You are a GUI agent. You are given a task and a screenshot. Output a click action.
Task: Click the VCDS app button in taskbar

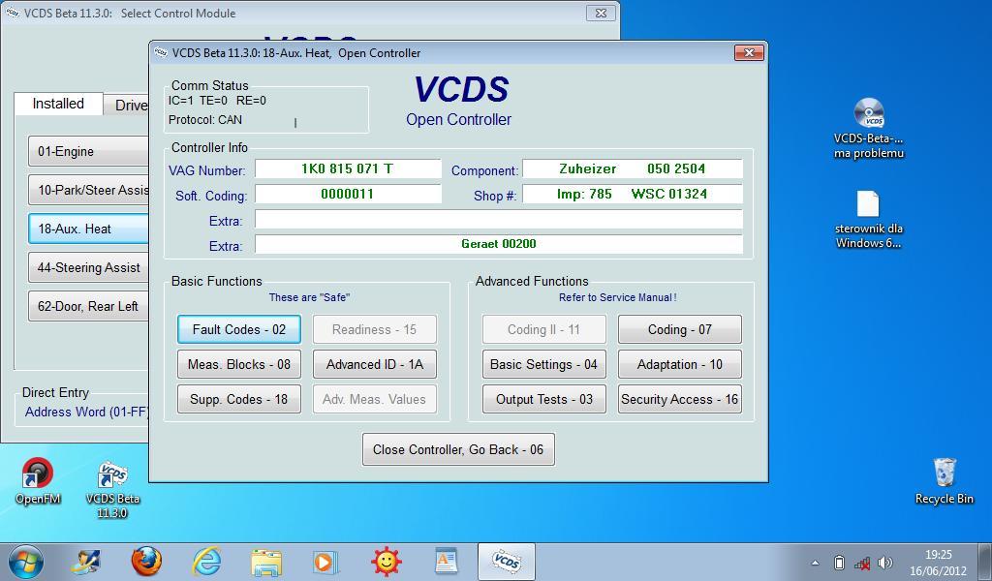[506, 562]
